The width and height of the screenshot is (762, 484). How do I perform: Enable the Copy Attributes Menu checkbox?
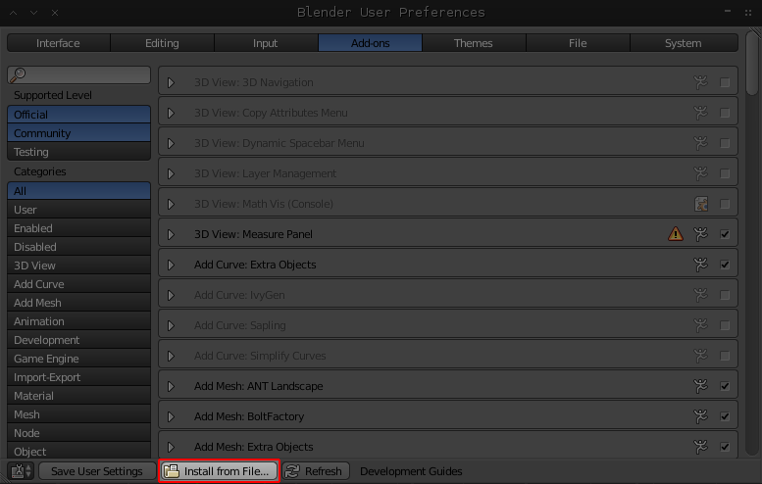tap(725, 113)
